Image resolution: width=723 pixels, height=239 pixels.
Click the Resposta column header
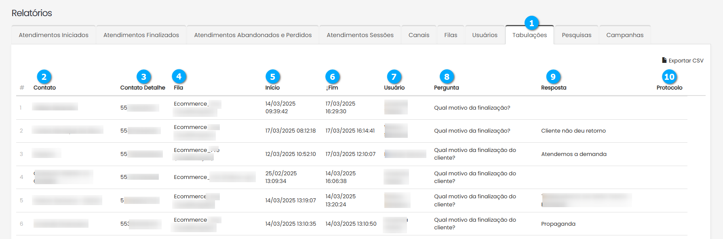(553, 88)
